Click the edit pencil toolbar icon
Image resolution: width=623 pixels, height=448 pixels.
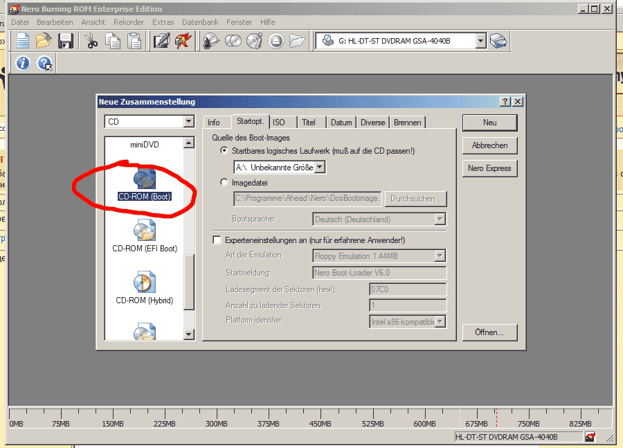click(162, 41)
